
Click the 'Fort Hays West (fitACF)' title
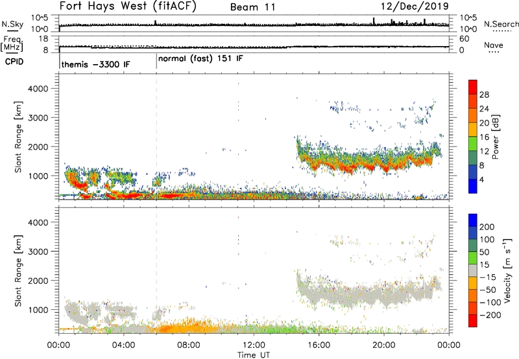tap(128, 6)
